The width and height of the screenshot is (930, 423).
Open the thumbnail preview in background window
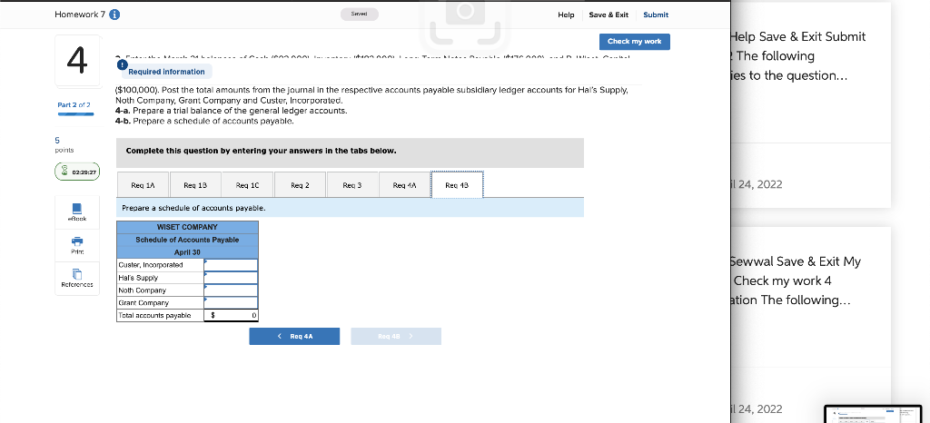coord(873,415)
